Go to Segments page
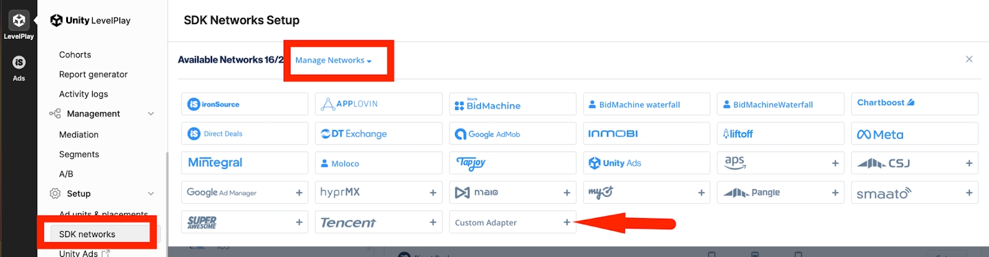This screenshot has height=257, width=989. (79, 154)
